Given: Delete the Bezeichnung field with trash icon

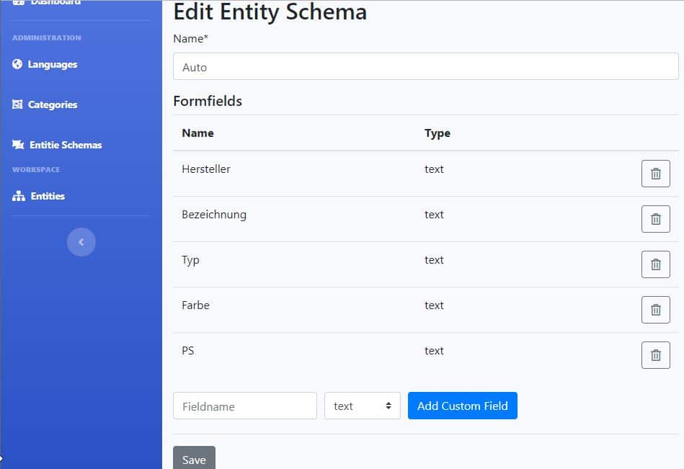Looking at the screenshot, I should [655, 219].
